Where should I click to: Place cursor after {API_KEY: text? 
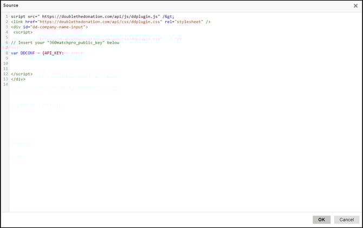pos(64,53)
